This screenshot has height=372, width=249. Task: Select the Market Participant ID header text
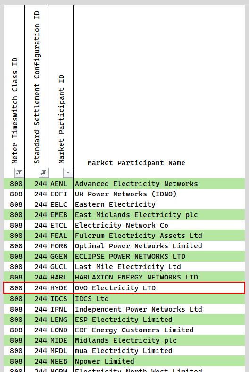pos(61,119)
